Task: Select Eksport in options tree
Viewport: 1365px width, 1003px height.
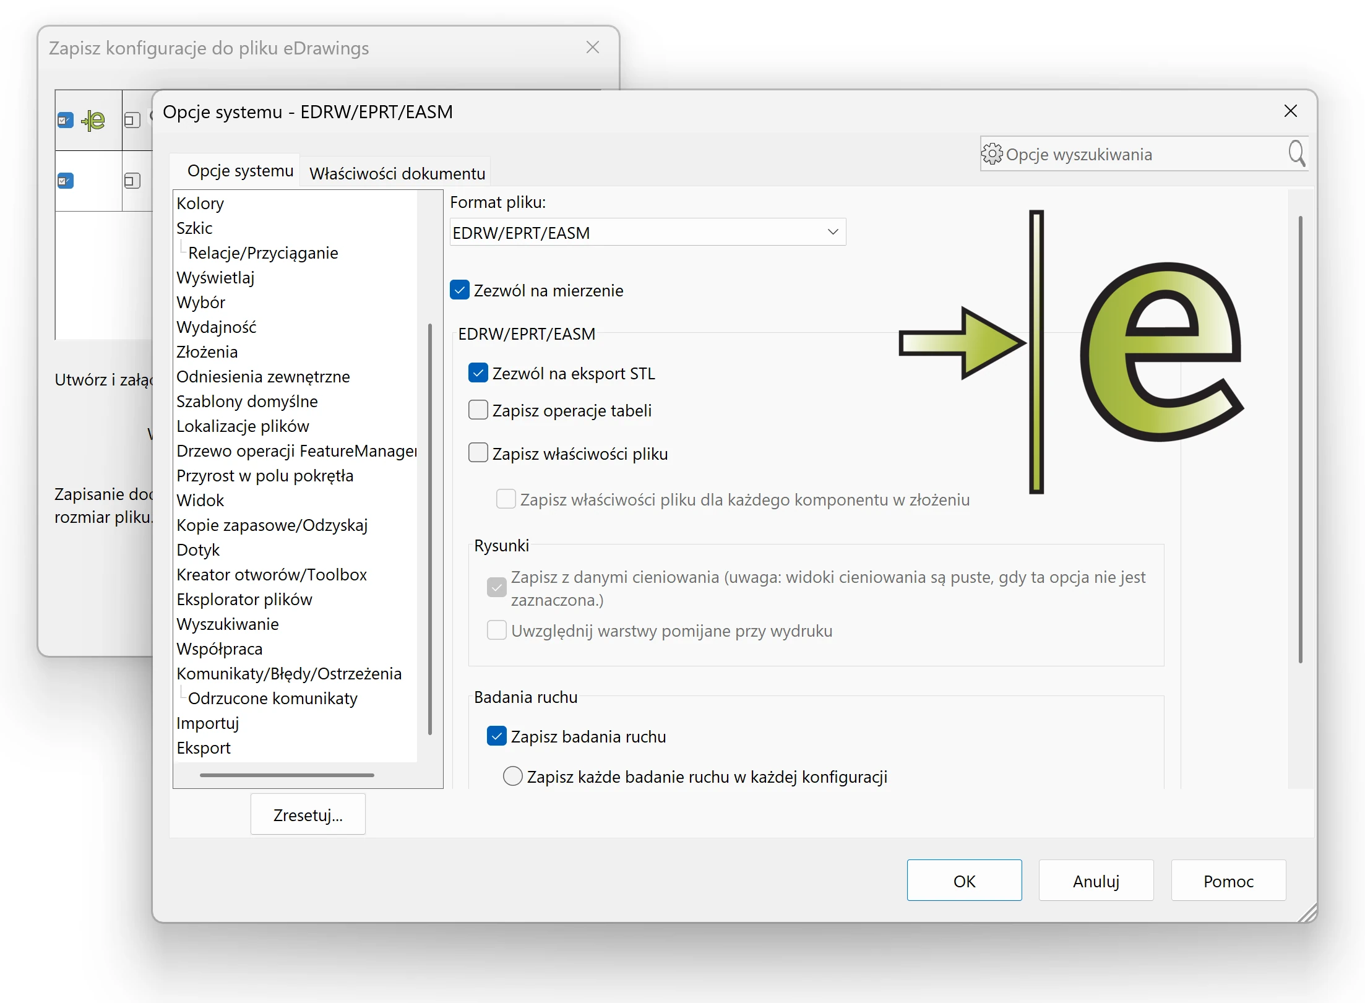Action: pos(203,748)
